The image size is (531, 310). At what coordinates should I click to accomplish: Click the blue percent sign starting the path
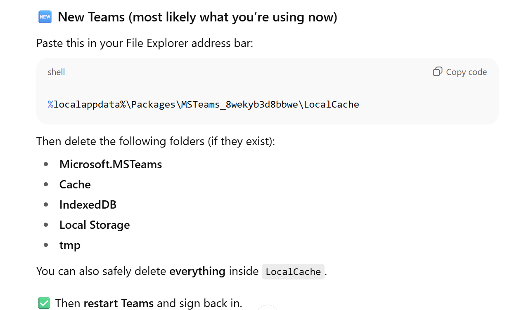coord(50,105)
